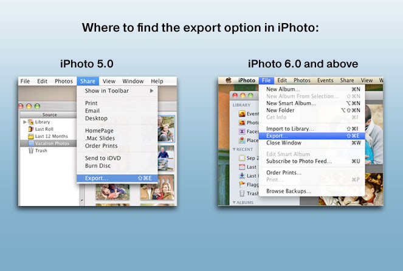Click Last 12 Months calendar icon
The height and width of the screenshot is (271, 403).
pos(31,136)
